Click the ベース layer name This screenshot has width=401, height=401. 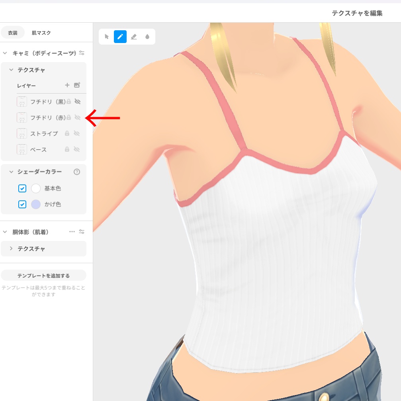[38, 150]
